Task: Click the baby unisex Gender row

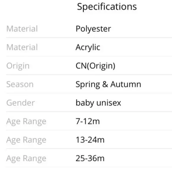Action: (x=89, y=102)
